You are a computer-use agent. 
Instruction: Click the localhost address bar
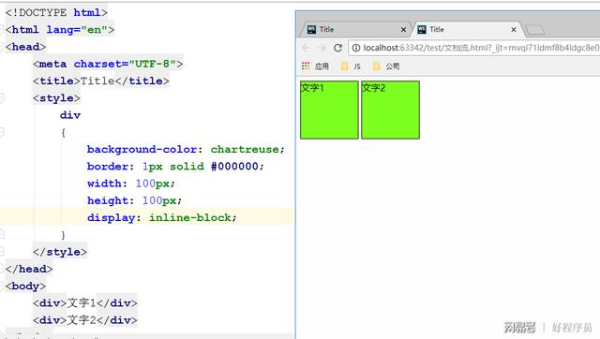[x=474, y=48]
